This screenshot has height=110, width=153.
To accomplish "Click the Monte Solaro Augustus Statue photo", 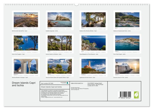I will tap(60, 66).
